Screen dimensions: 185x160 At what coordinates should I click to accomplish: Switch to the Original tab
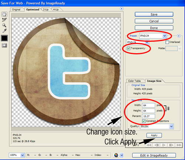tap(16, 10)
